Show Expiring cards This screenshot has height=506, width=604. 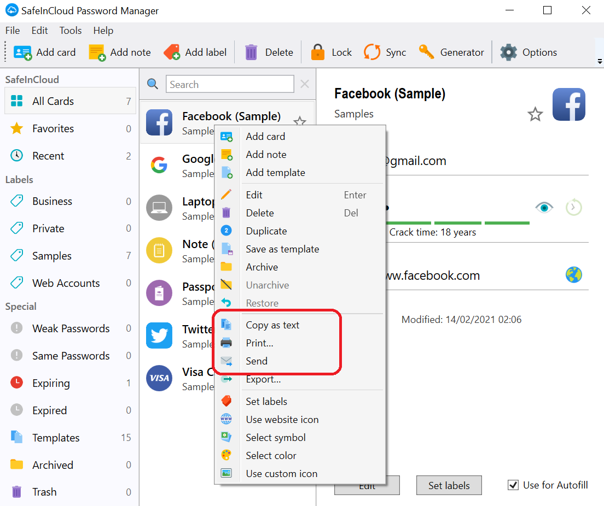pyautogui.click(x=70, y=383)
